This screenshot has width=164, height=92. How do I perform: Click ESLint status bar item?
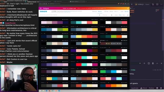pos(143,88)
